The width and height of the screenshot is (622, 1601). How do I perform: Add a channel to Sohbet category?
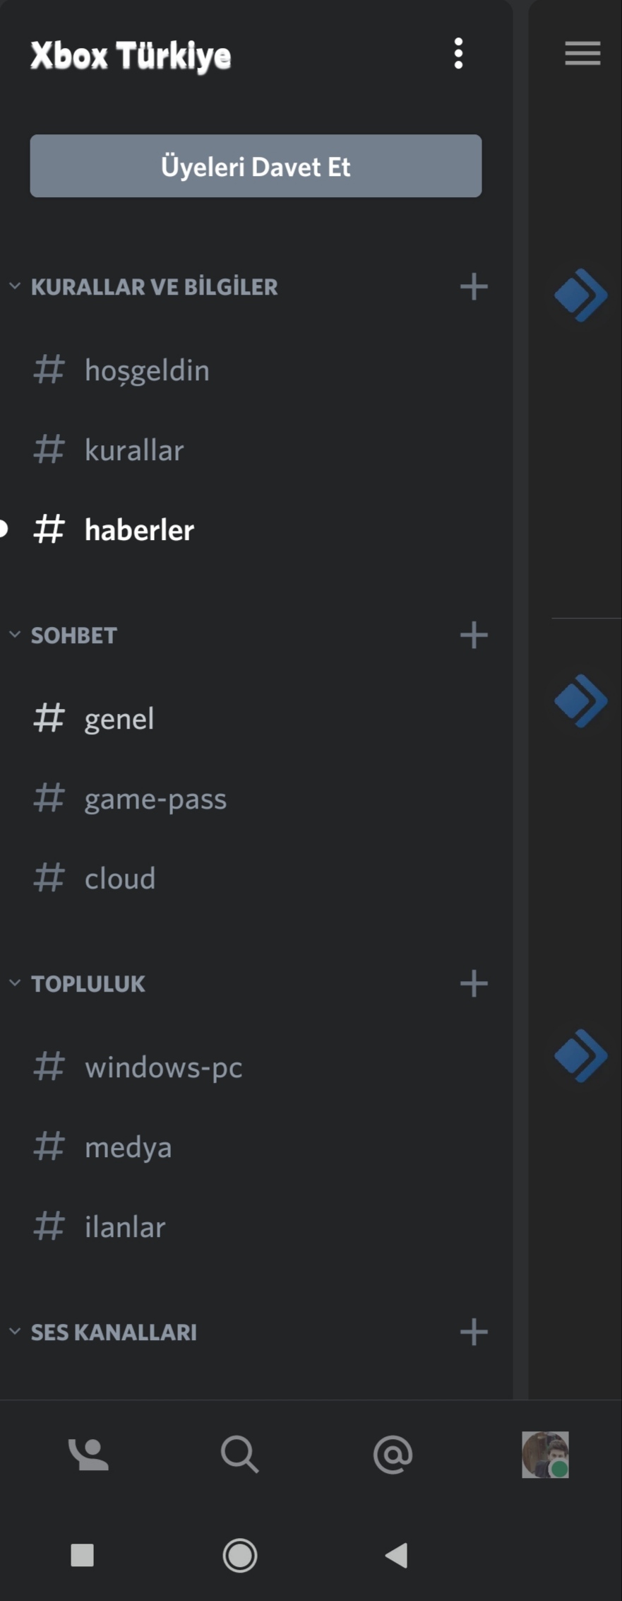[x=474, y=635]
